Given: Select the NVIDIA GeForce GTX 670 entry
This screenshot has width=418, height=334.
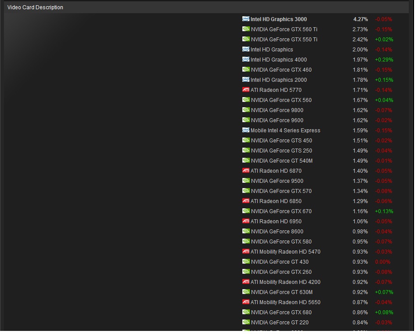Looking at the screenshot, I should coord(281,211).
